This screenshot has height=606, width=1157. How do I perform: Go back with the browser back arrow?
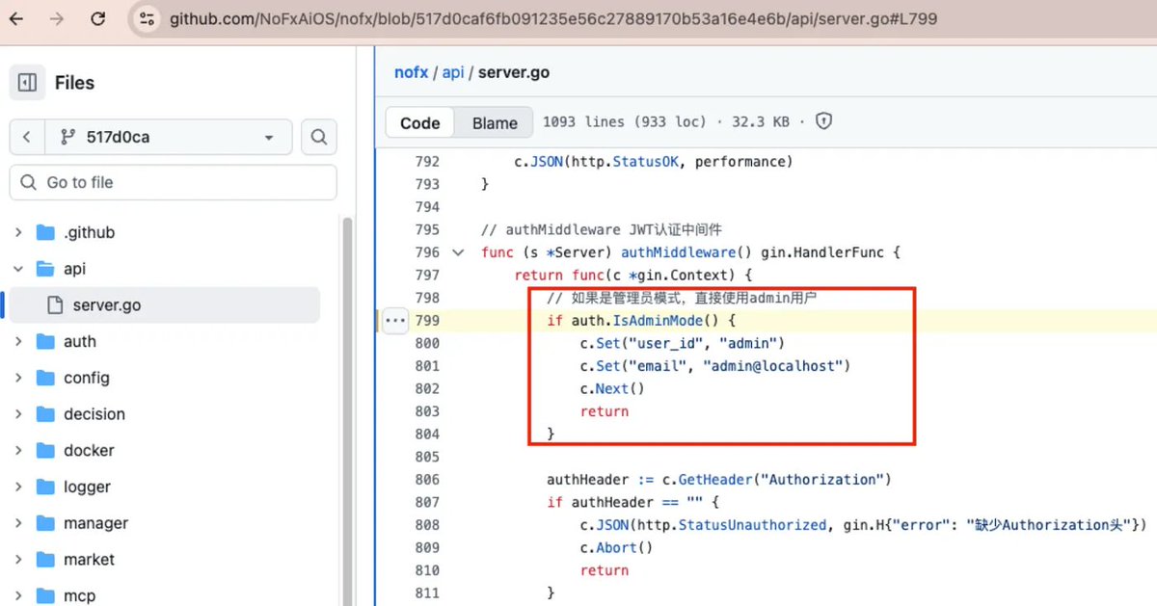[x=17, y=18]
